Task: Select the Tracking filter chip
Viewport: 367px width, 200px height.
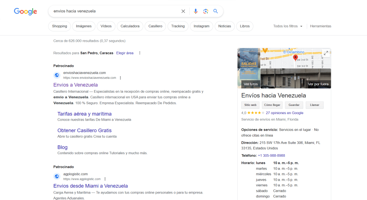Action: pos(178,26)
